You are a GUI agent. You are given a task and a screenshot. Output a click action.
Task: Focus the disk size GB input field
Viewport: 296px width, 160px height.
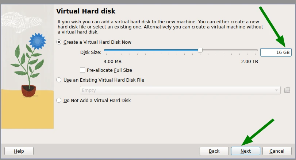[x=272, y=52]
